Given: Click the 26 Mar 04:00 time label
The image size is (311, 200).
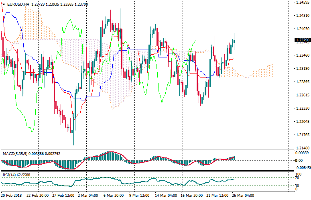Looking at the screenshot, I should pyautogui.click(x=242, y=196).
